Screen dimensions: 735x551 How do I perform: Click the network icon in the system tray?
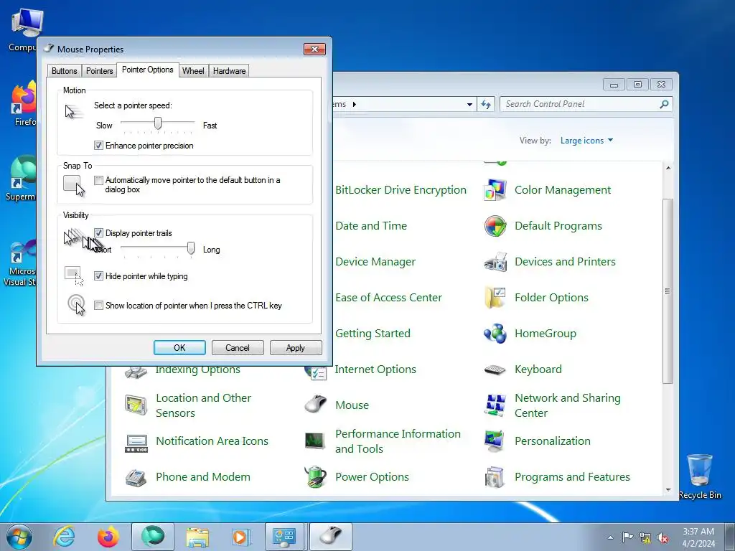pyautogui.click(x=645, y=538)
